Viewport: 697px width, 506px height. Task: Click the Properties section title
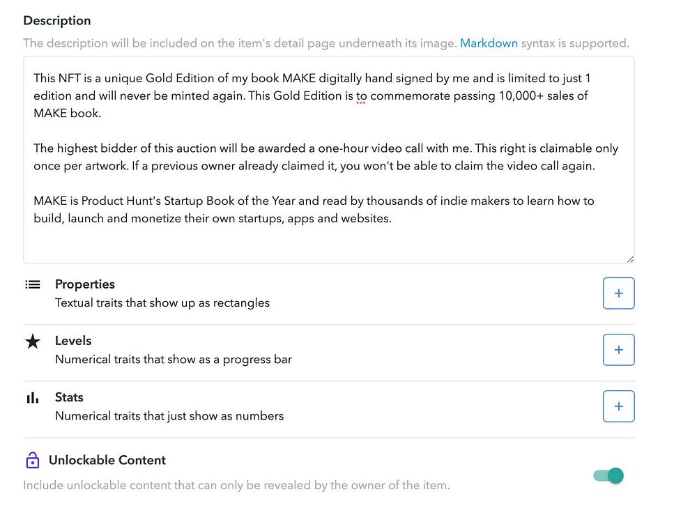(85, 284)
